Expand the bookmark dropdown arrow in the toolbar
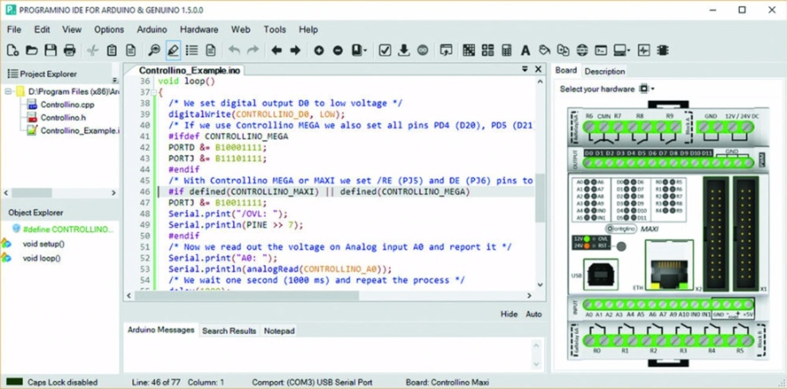This screenshot has width=787, height=389. pos(366,51)
